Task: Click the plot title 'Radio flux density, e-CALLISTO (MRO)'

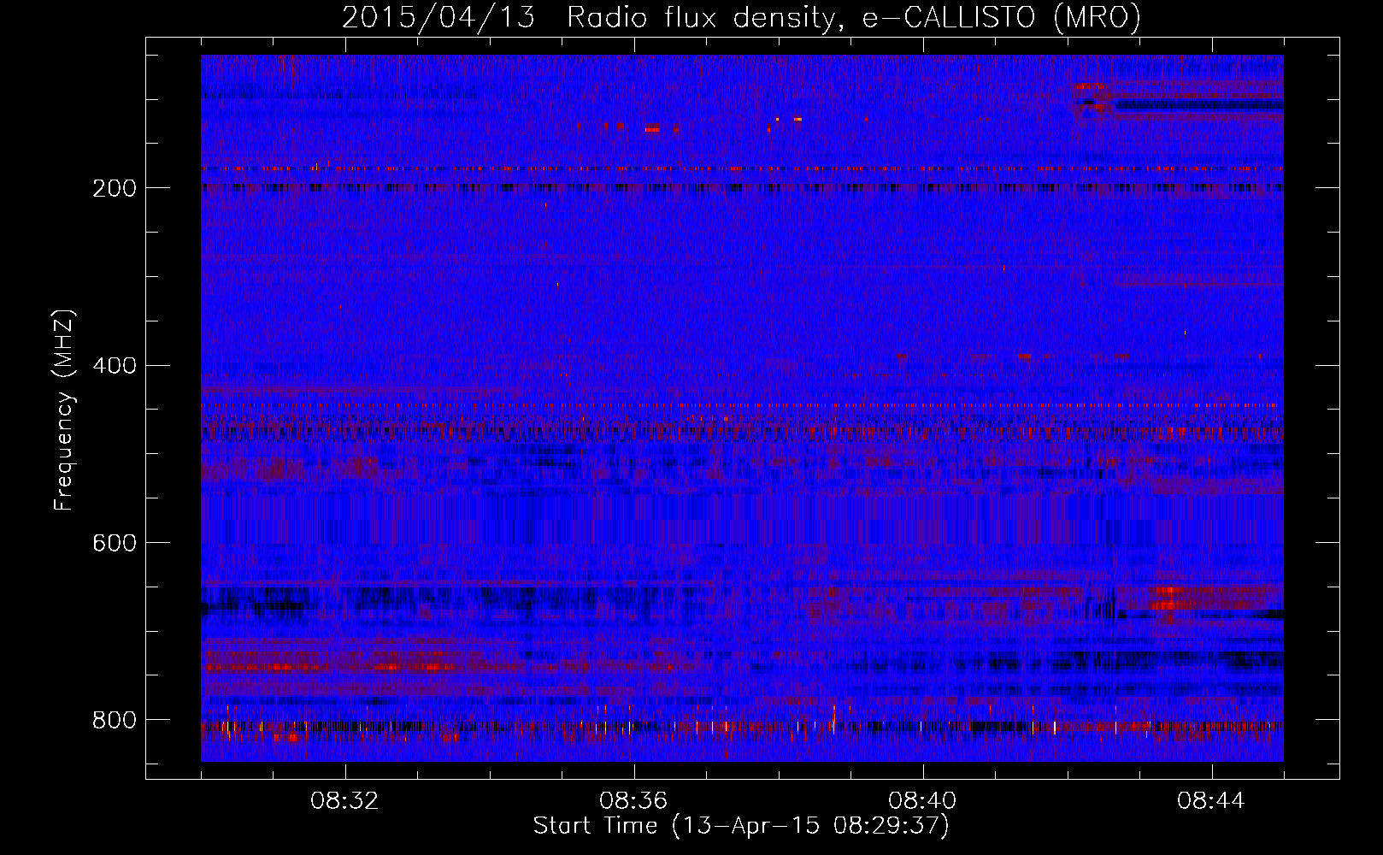Action: tap(854, 17)
